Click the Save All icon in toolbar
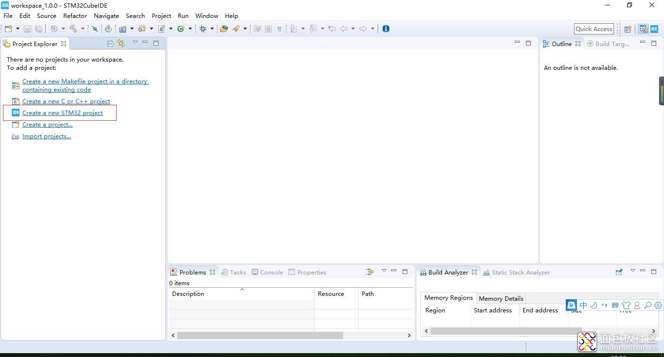 click(x=38, y=29)
